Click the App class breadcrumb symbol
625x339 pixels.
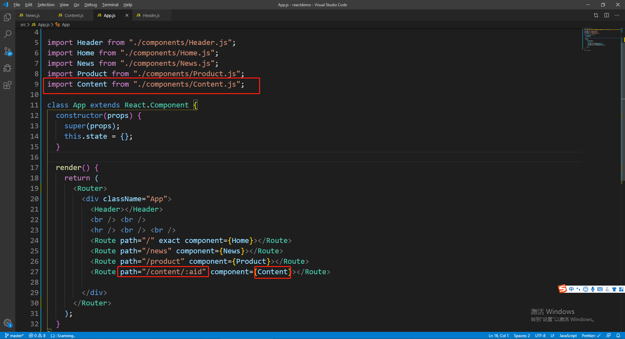pos(62,24)
